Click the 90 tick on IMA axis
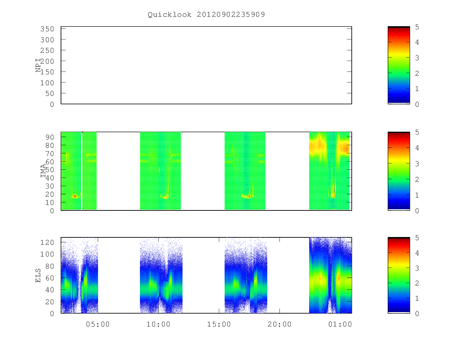The height and width of the screenshot is (352, 469). click(50, 137)
